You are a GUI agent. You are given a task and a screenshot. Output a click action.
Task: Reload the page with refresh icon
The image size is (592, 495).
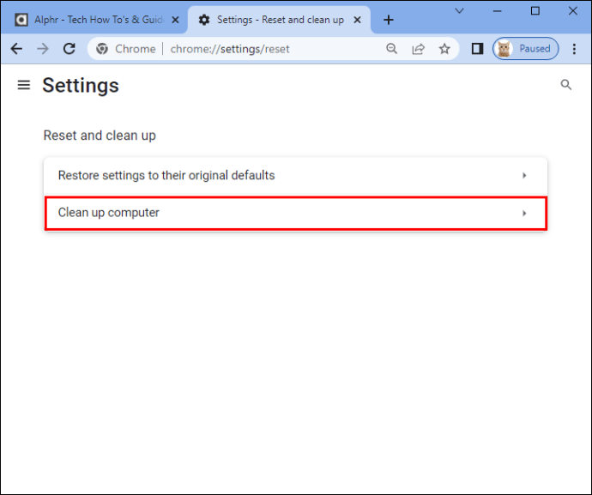(69, 49)
